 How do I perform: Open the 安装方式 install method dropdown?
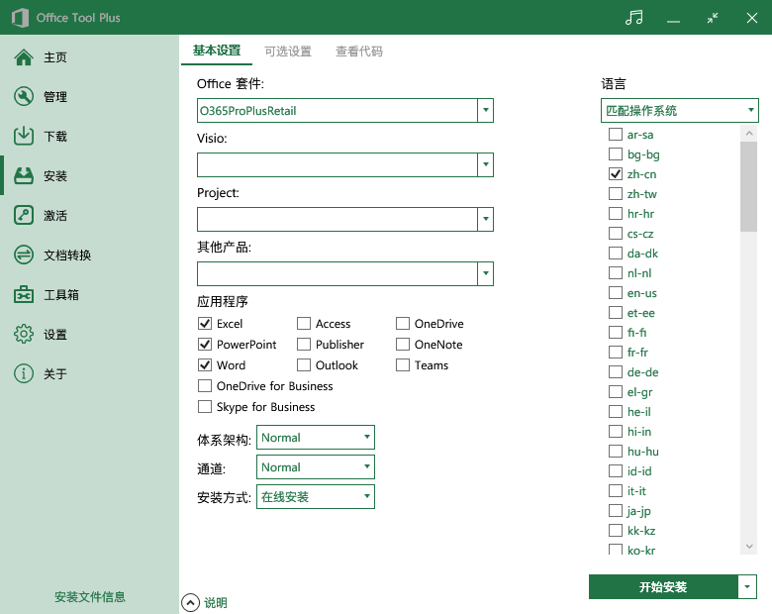(366, 497)
